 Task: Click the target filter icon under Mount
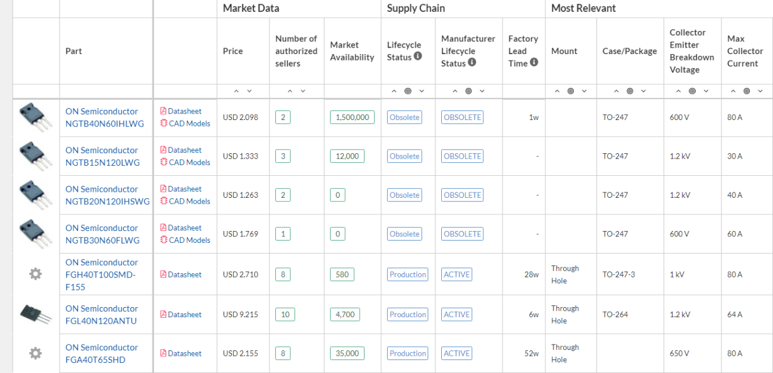click(x=571, y=91)
